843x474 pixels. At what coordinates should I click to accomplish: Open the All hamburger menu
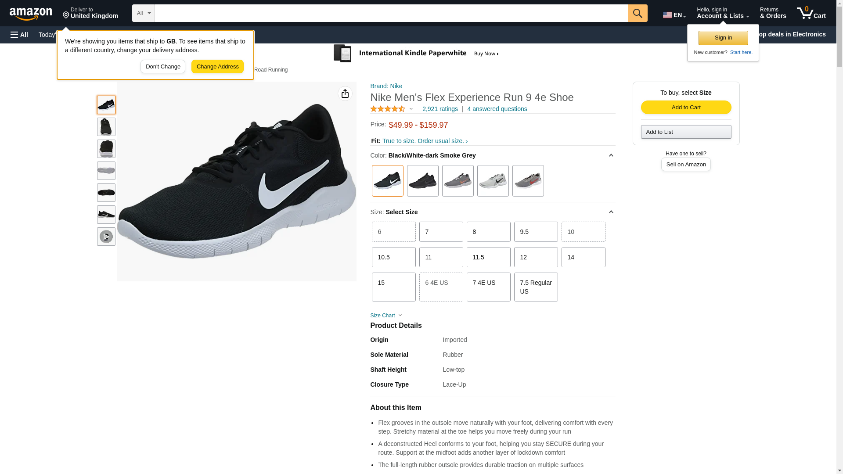[19, 35]
